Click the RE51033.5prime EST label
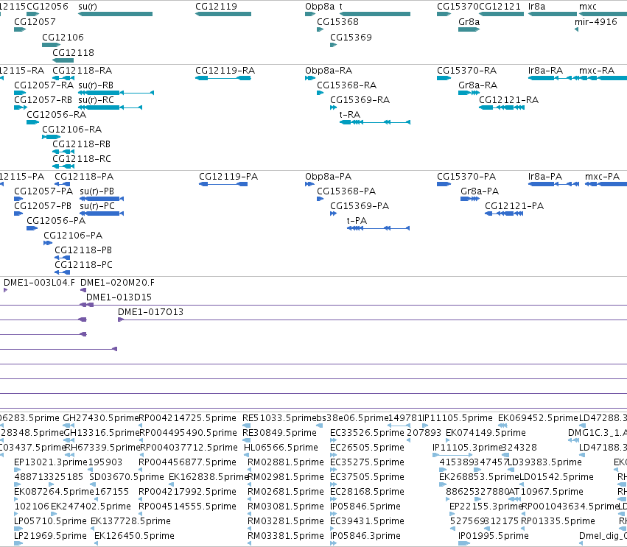 tap(279, 418)
